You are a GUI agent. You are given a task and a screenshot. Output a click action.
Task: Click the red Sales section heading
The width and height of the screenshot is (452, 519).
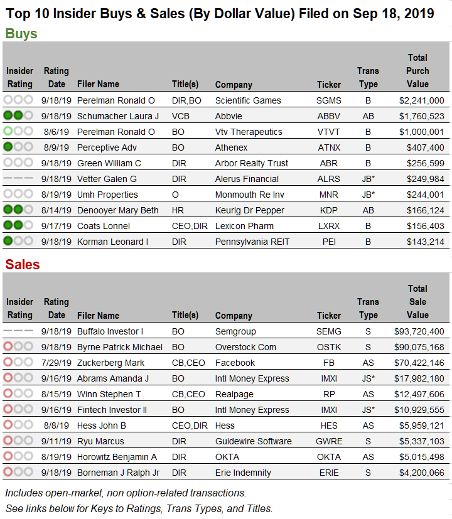point(23,264)
